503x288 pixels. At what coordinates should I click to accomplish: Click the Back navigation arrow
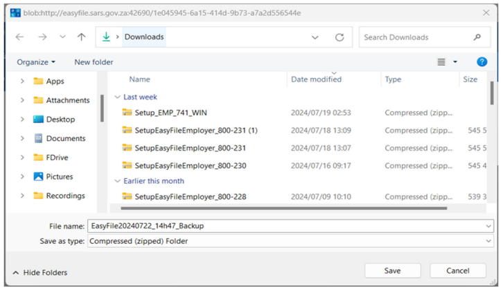[x=19, y=37]
